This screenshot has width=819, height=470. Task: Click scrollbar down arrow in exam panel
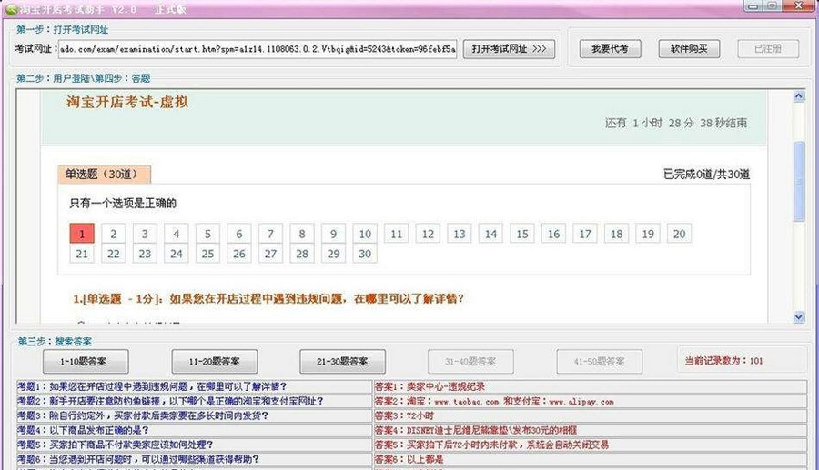tap(799, 317)
